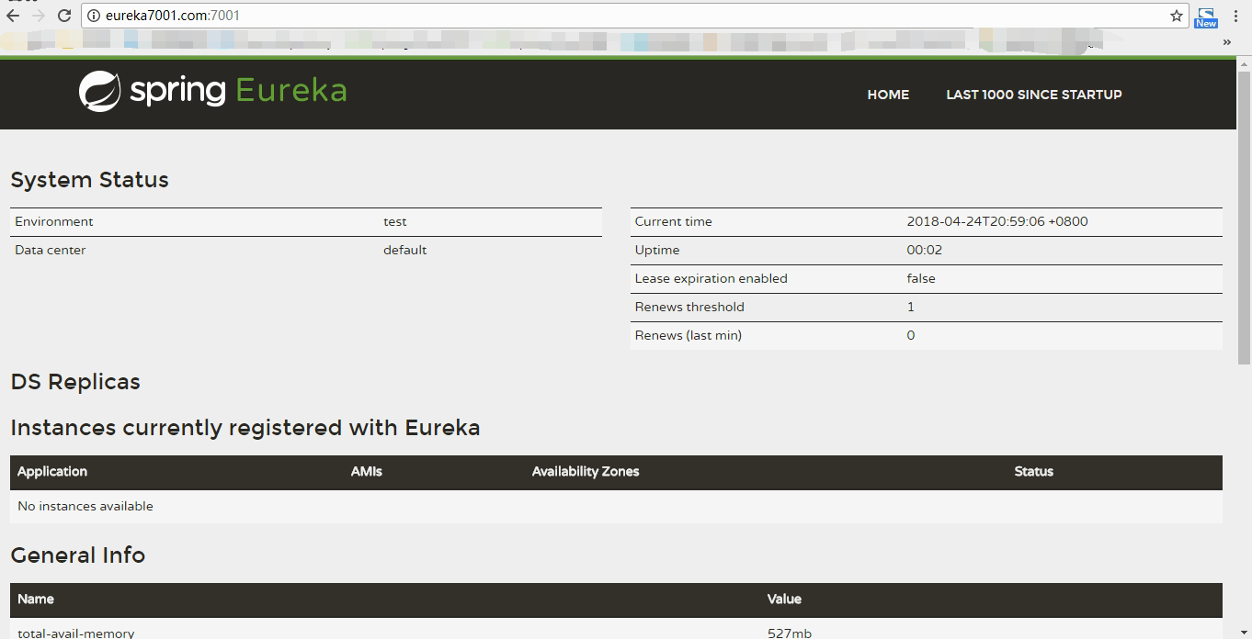Select the Data center label
The width and height of the screenshot is (1252, 639).
tap(51, 250)
